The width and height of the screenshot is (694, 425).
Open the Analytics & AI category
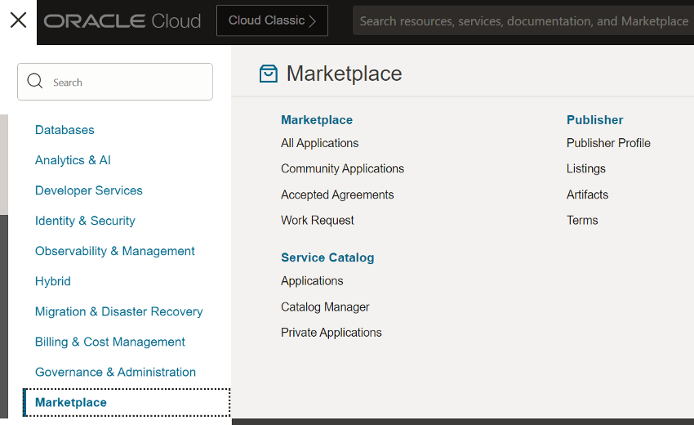[73, 160]
